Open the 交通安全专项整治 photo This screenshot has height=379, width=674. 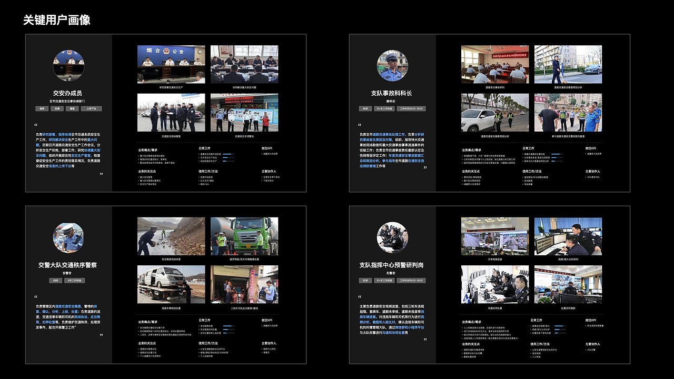(x=244, y=113)
